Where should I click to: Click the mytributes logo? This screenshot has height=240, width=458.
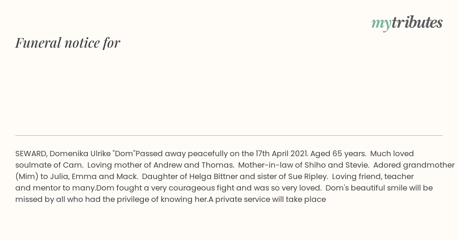(x=407, y=23)
